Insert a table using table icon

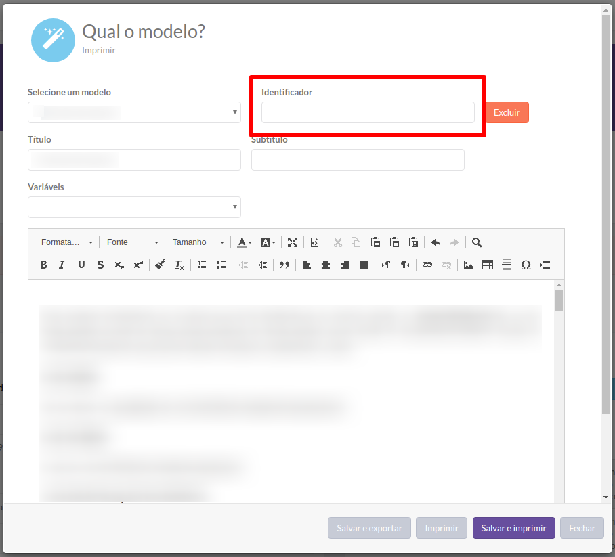[487, 265]
